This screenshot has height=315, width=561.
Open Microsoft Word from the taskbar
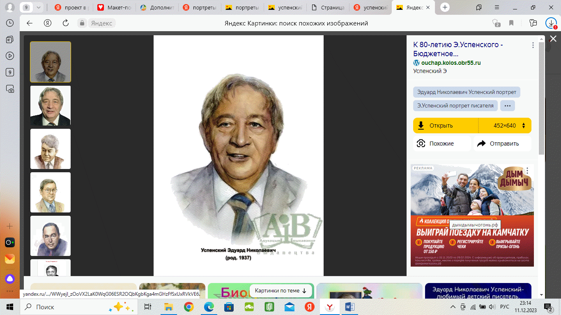click(x=349, y=307)
